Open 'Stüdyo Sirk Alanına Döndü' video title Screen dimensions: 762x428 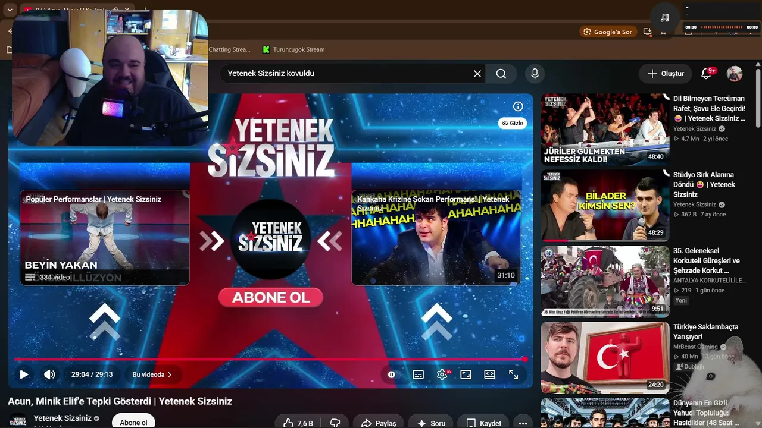[x=704, y=184]
